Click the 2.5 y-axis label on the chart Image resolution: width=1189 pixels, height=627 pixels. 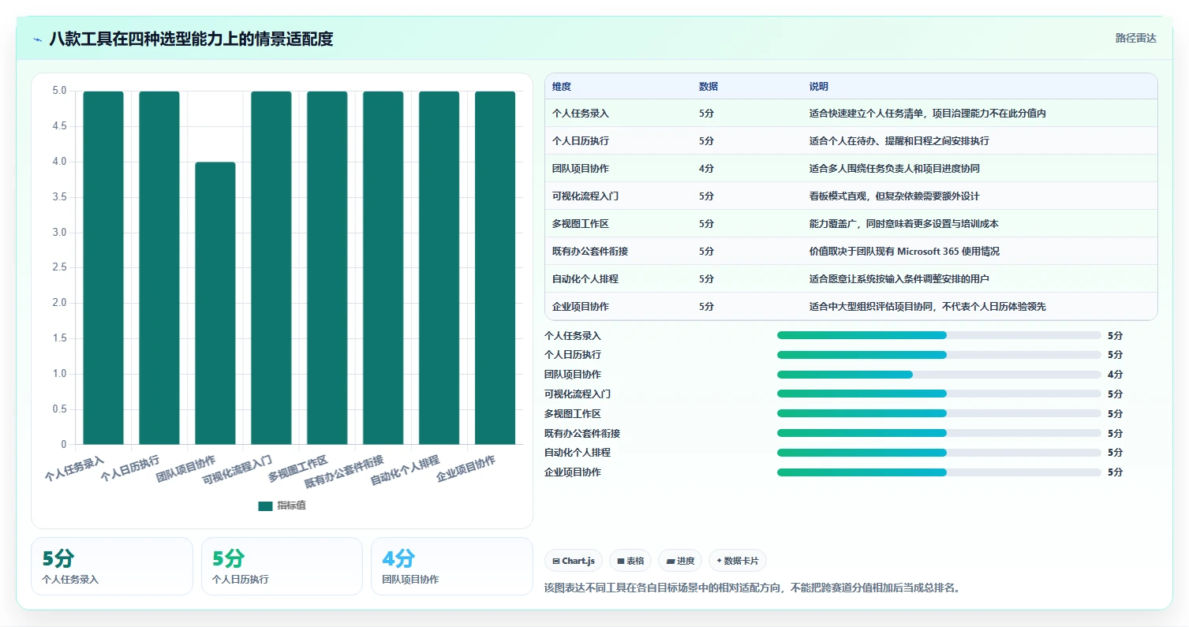click(x=59, y=268)
